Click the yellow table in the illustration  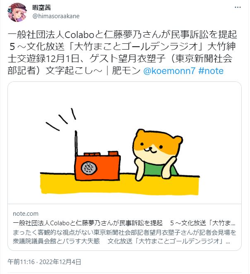pos(120,183)
